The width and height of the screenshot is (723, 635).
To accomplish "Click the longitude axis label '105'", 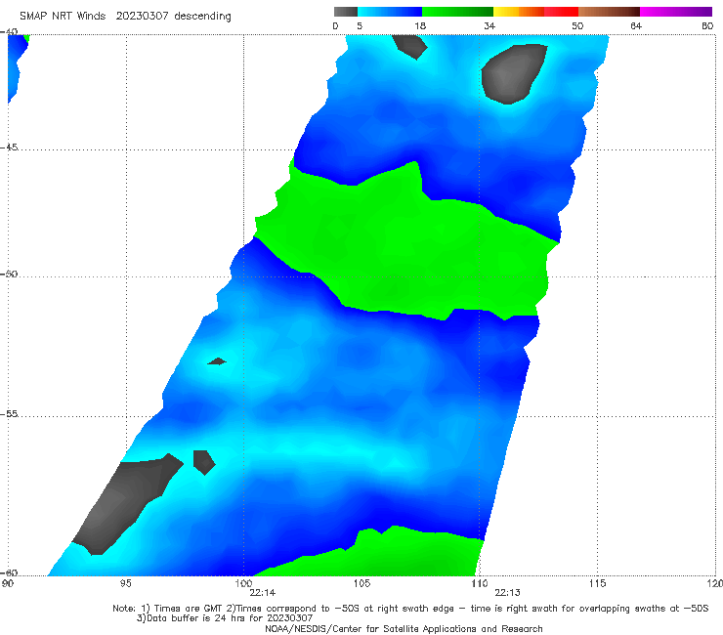I will [361, 584].
